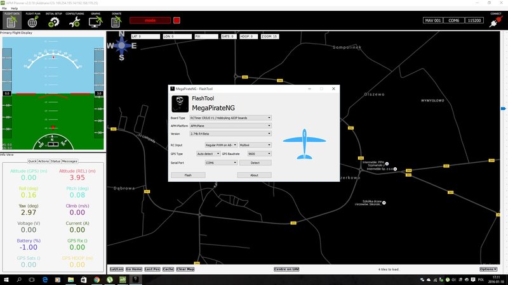Click the About button in FlashTool
Screen dimensions: 508x285
tap(255, 175)
